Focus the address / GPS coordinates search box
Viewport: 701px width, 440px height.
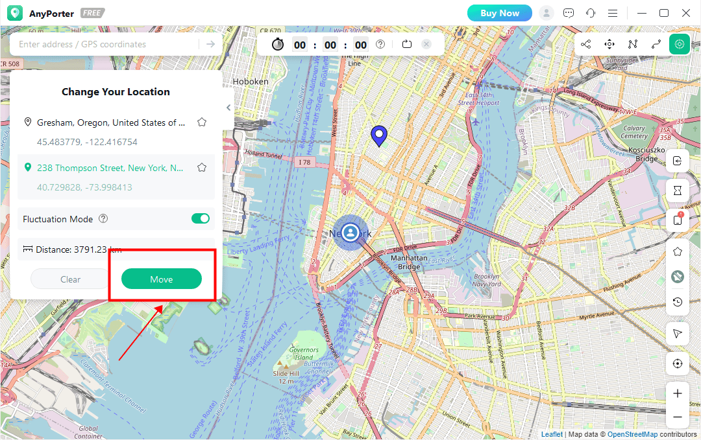(x=107, y=44)
